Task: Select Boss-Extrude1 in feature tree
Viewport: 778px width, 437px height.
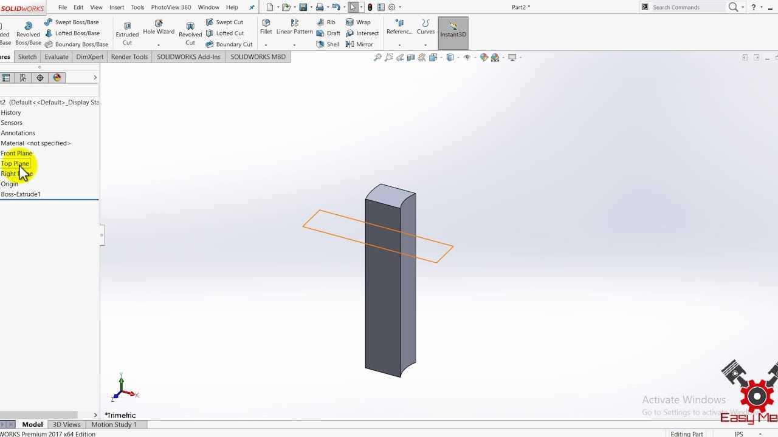Action: 21,194
